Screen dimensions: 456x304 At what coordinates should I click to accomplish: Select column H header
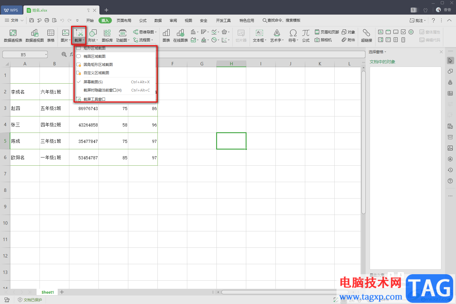click(231, 64)
